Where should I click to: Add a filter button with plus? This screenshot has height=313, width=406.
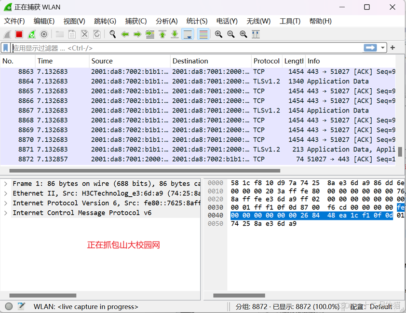[x=392, y=48]
